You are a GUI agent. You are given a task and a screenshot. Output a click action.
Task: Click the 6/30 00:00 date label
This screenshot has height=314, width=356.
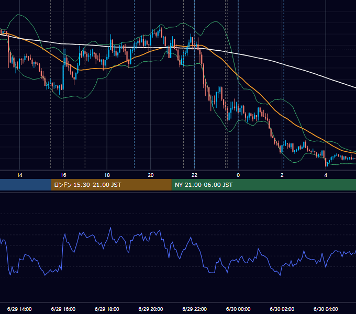[x=238, y=309]
